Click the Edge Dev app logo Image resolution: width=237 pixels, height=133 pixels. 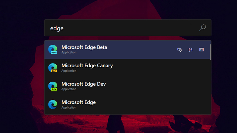coord(53,86)
